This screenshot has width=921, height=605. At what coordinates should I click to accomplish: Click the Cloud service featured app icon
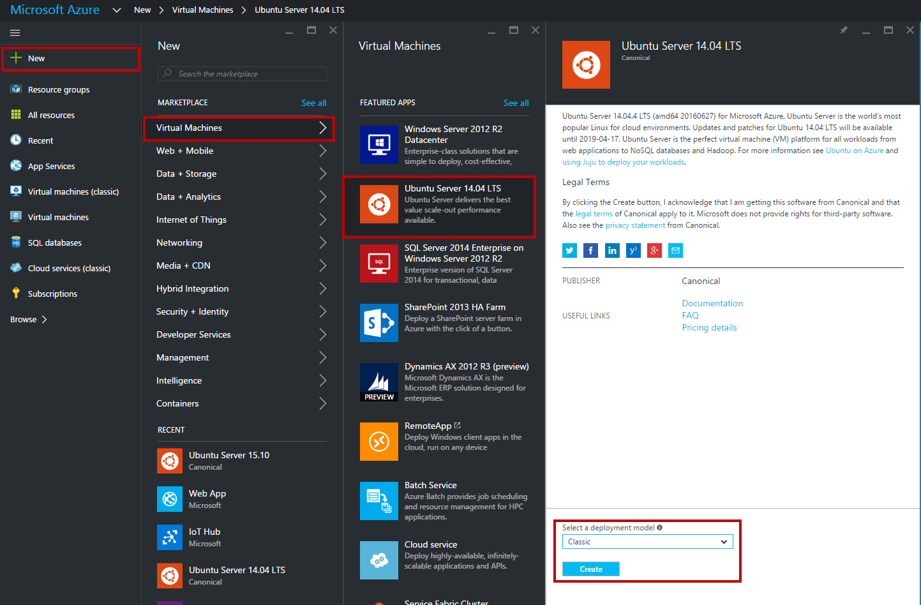379,560
